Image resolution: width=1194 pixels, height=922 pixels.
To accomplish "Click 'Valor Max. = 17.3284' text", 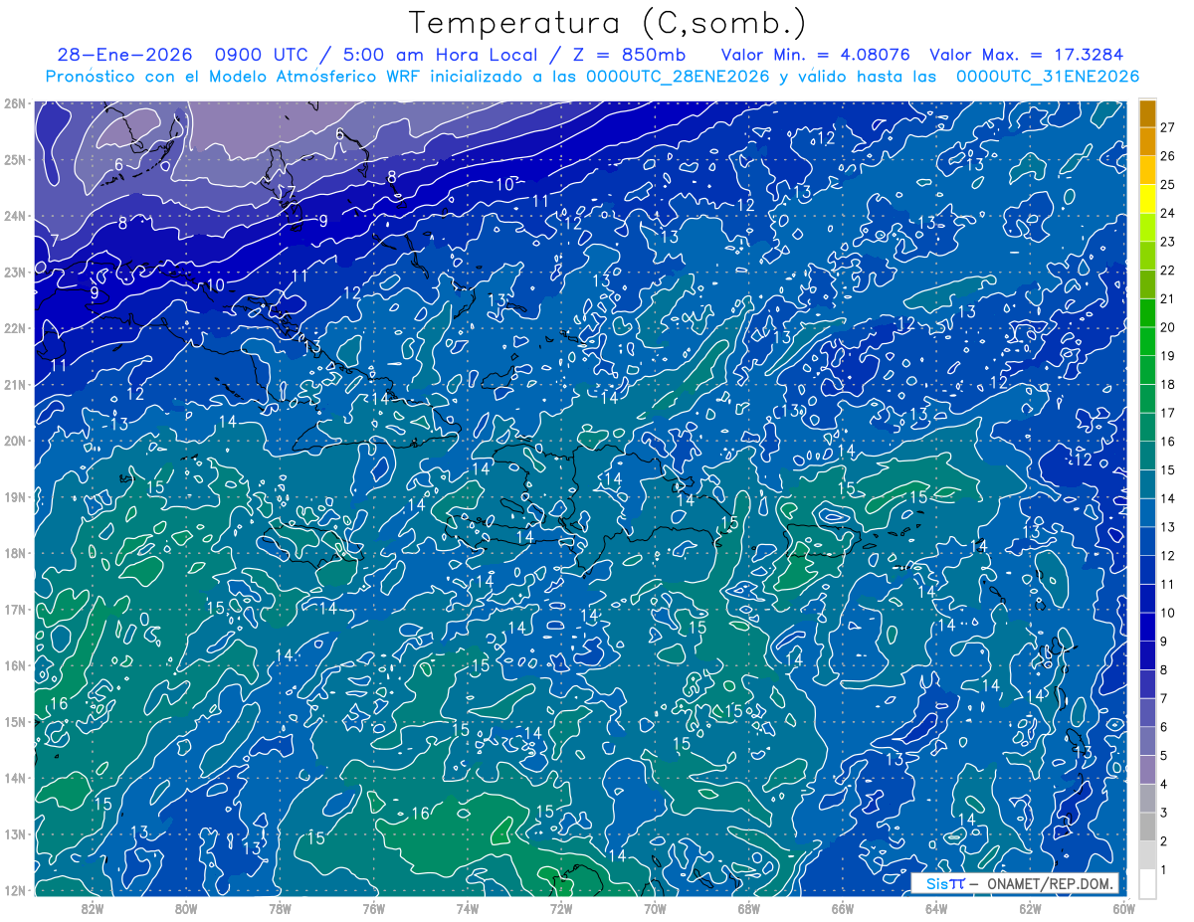I will (1027, 55).
